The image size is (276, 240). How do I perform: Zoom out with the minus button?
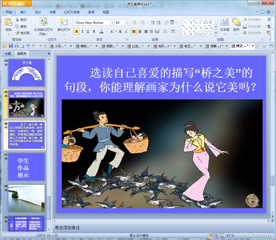pos(238,235)
